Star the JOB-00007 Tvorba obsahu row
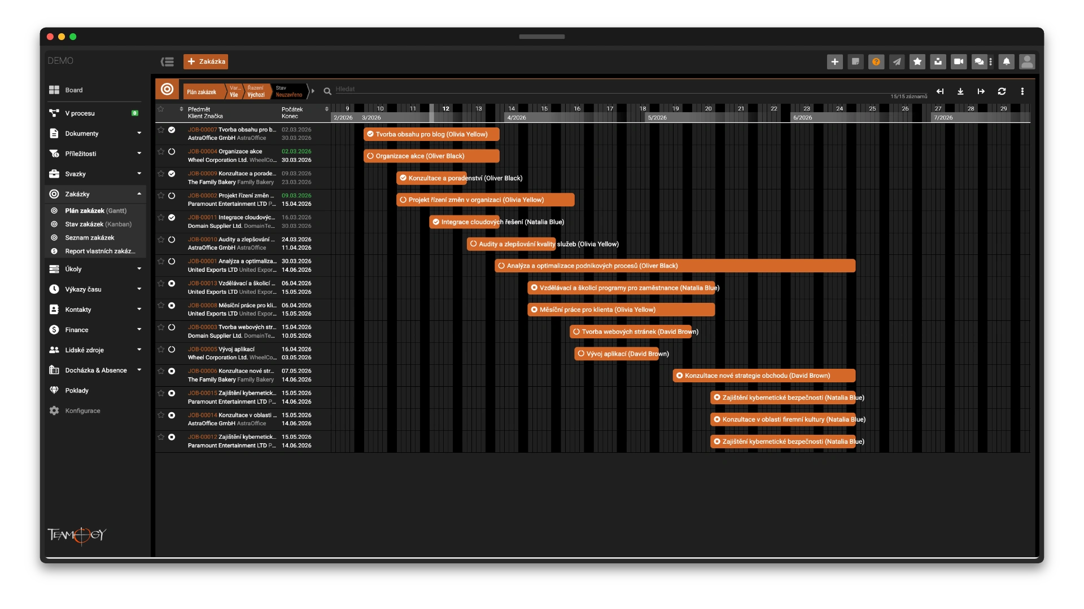Image resolution: width=1084 pixels, height=609 pixels. pyautogui.click(x=161, y=130)
